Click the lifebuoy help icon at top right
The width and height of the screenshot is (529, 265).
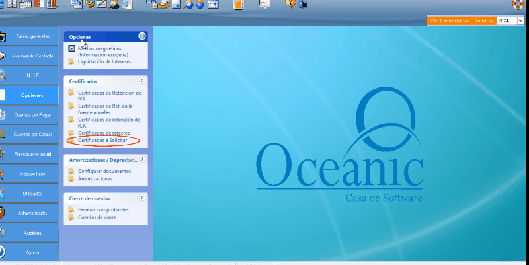(519, 5)
